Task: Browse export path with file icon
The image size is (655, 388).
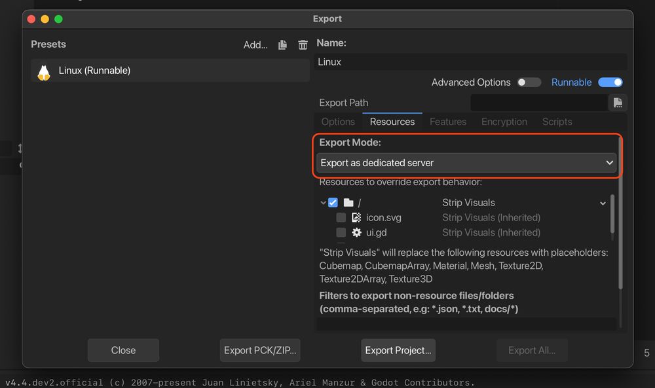Action: pos(618,103)
